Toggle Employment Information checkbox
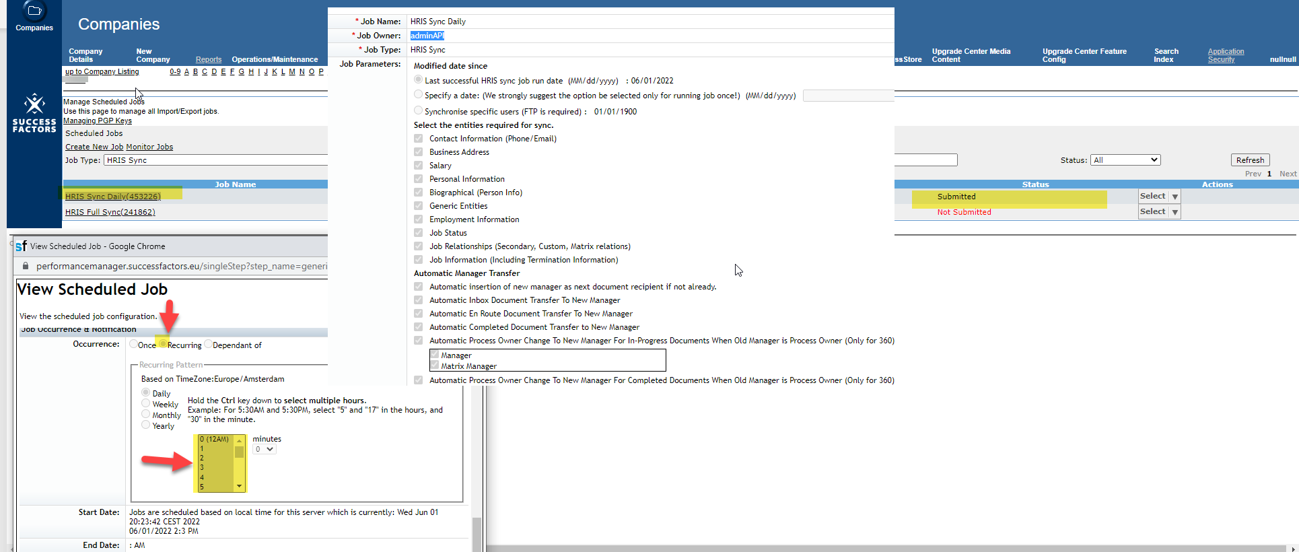Image resolution: width=1299 pixels, height=552 pixels. [418, 219]
